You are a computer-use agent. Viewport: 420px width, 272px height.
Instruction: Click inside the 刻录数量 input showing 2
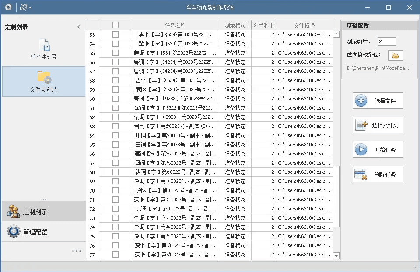[388, 41]
